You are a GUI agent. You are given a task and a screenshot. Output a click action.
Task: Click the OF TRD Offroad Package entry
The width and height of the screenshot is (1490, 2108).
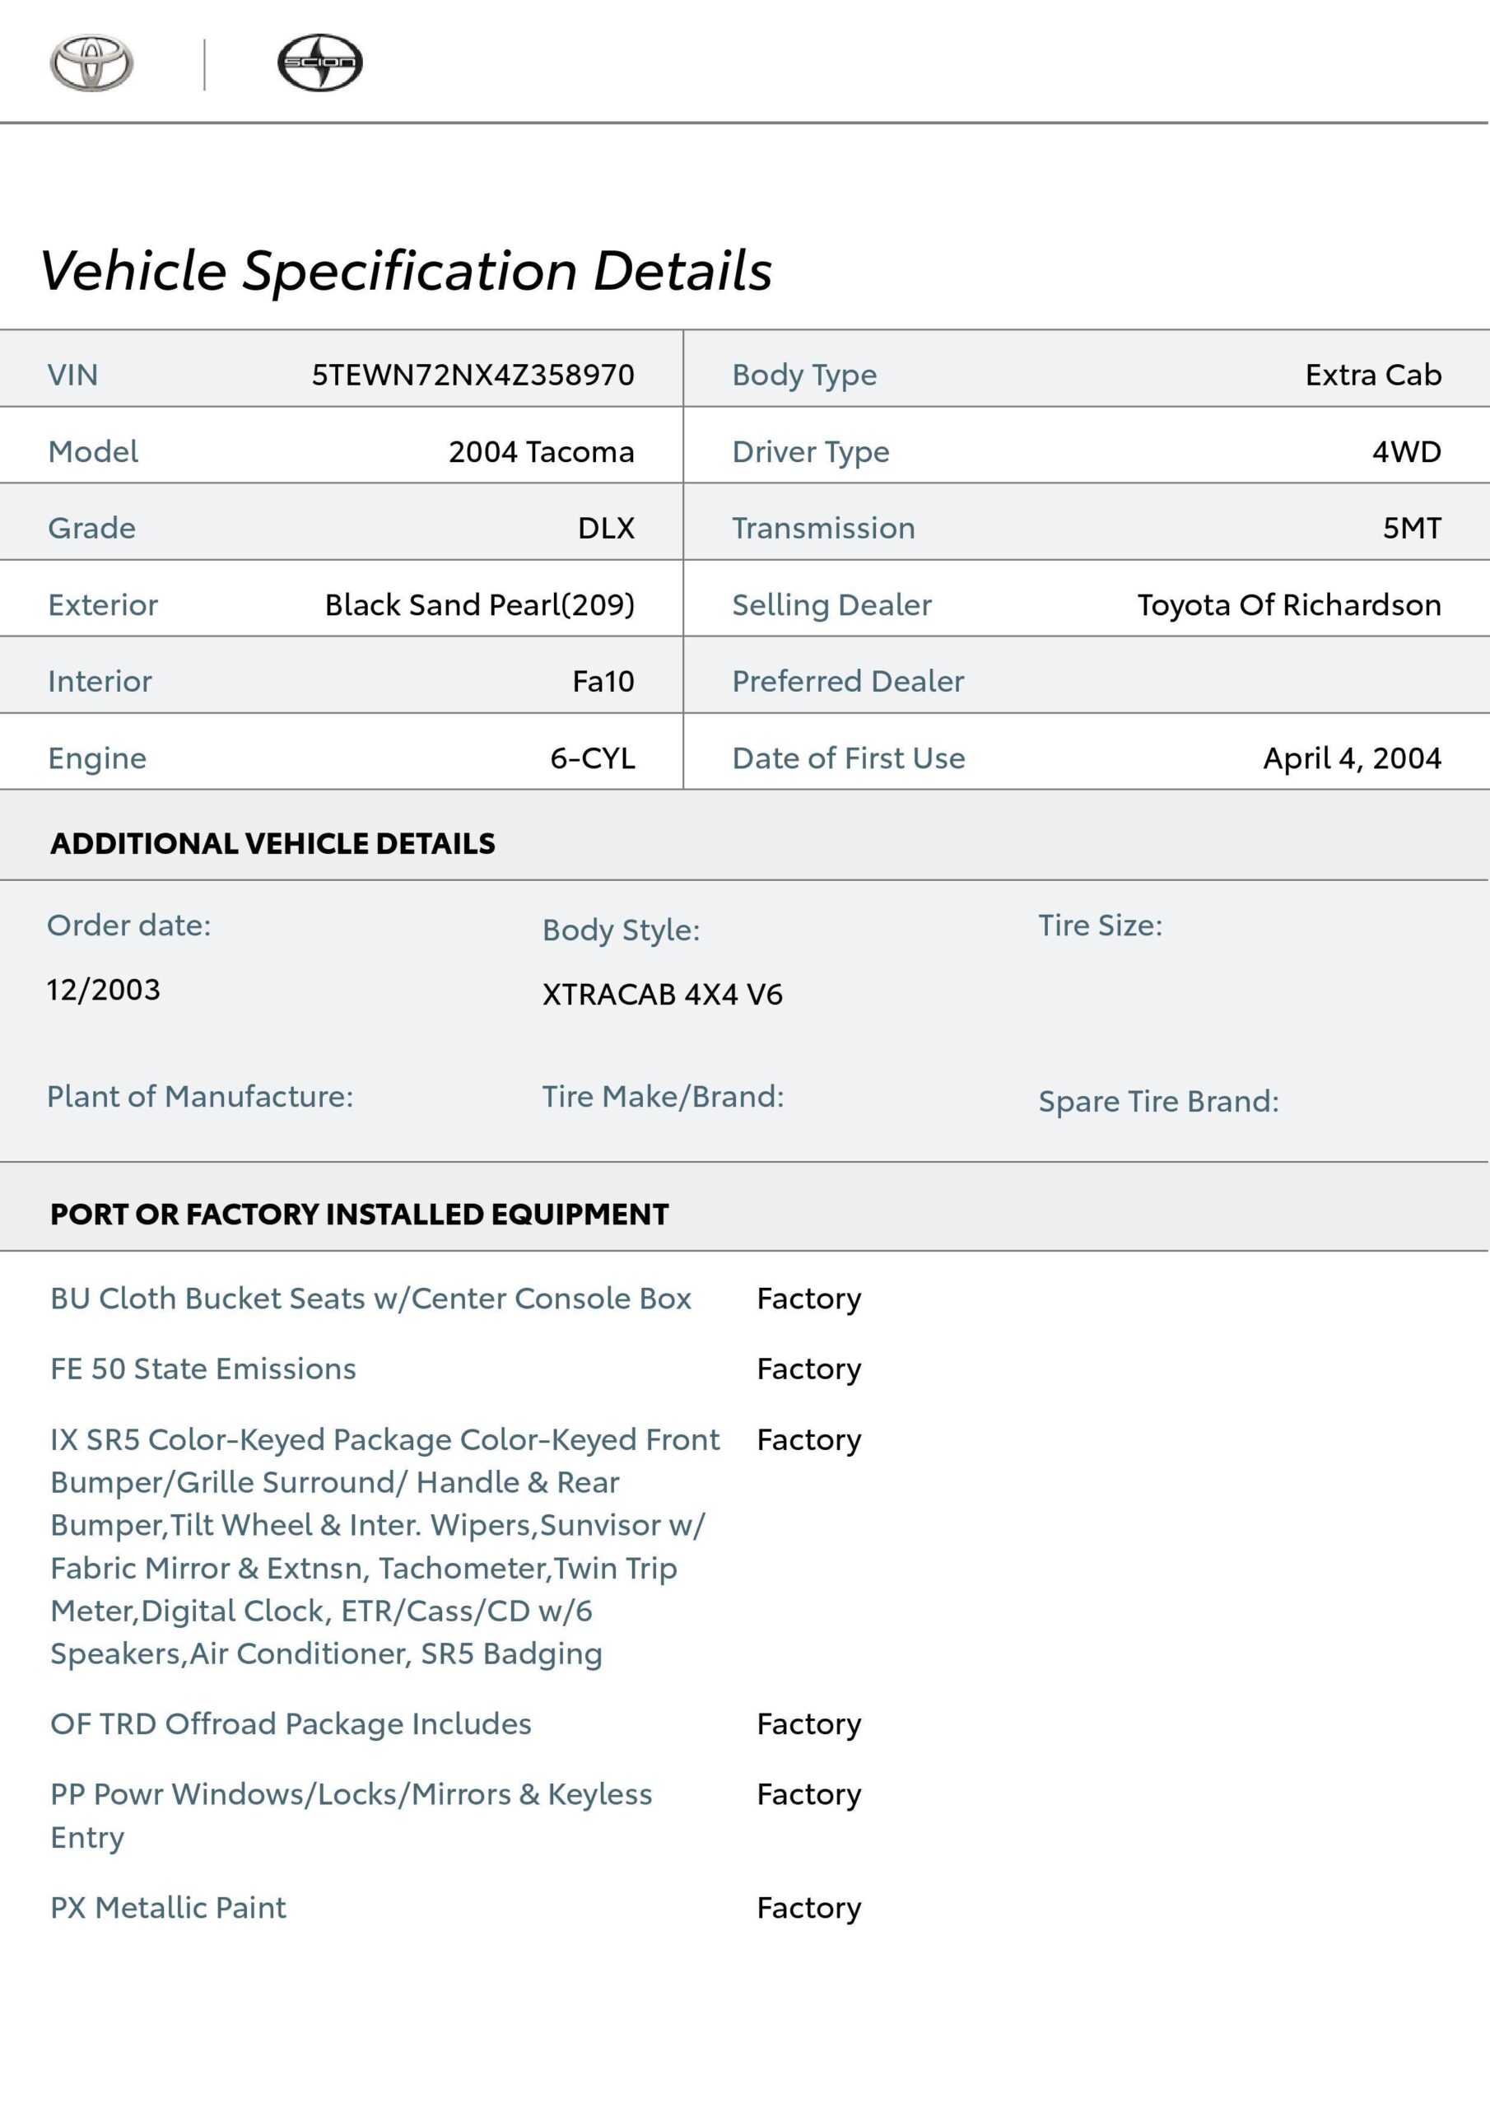tap(291, 1724)
